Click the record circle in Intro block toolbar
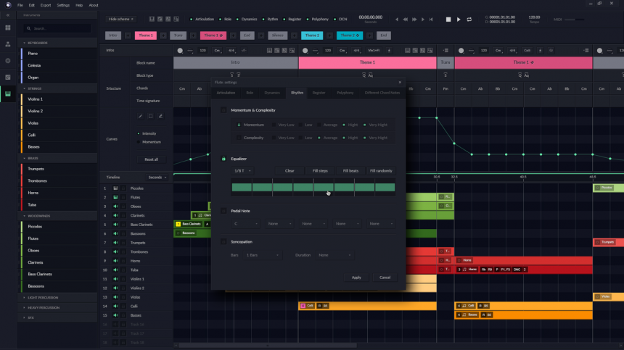This screenshot has height=350, width=624. pyautogui.click(x=180, y=51)
